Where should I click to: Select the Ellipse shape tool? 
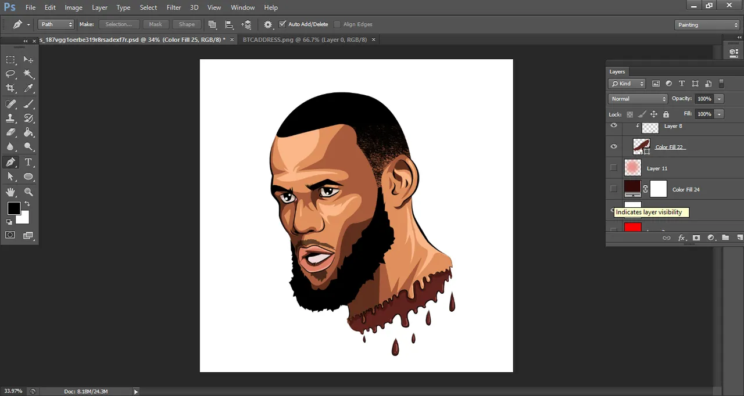coord(28,177)
